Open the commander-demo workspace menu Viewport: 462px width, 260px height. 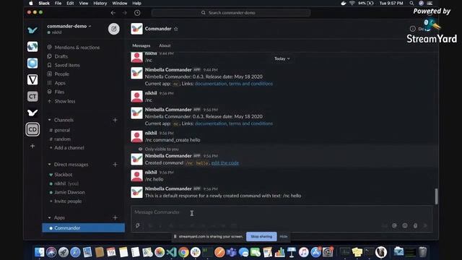69,26
